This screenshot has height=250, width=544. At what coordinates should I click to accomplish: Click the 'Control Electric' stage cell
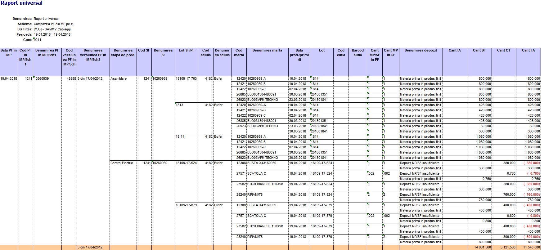pyautogui.click(x=122, y=163)
